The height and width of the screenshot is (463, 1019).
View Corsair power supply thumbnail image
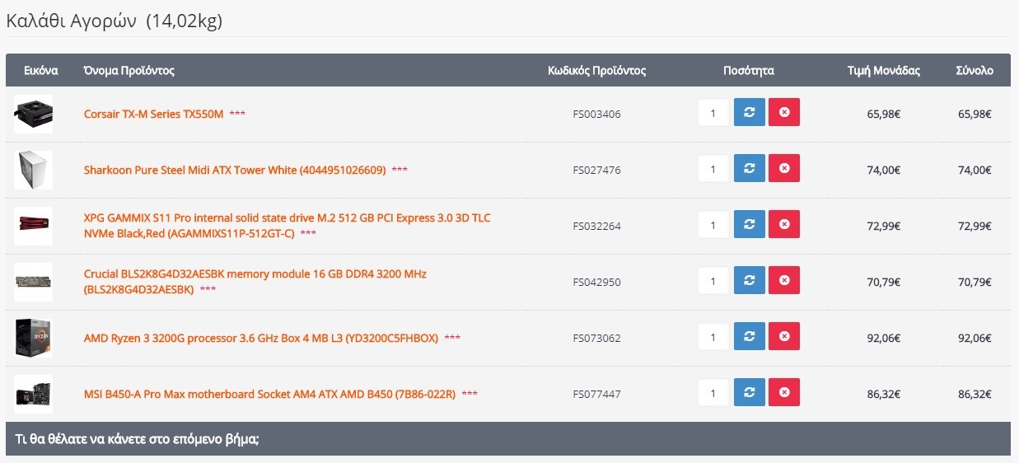pyautogui.click(x=33, y=114)
